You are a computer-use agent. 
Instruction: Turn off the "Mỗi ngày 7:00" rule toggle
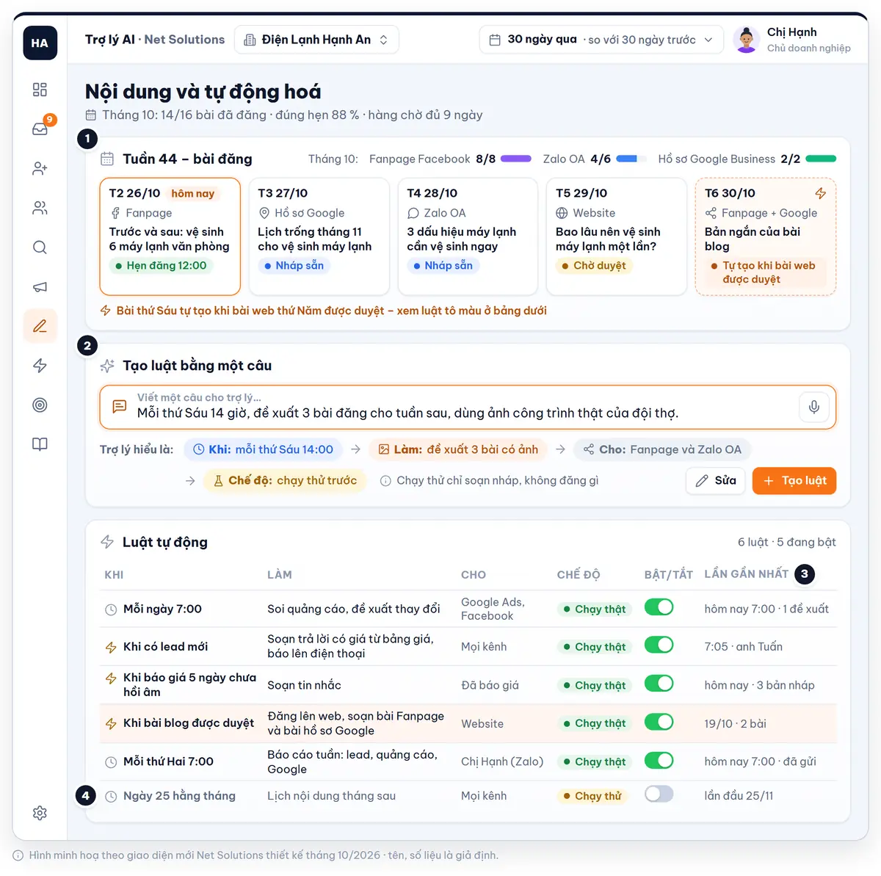[x=659, y=607]
